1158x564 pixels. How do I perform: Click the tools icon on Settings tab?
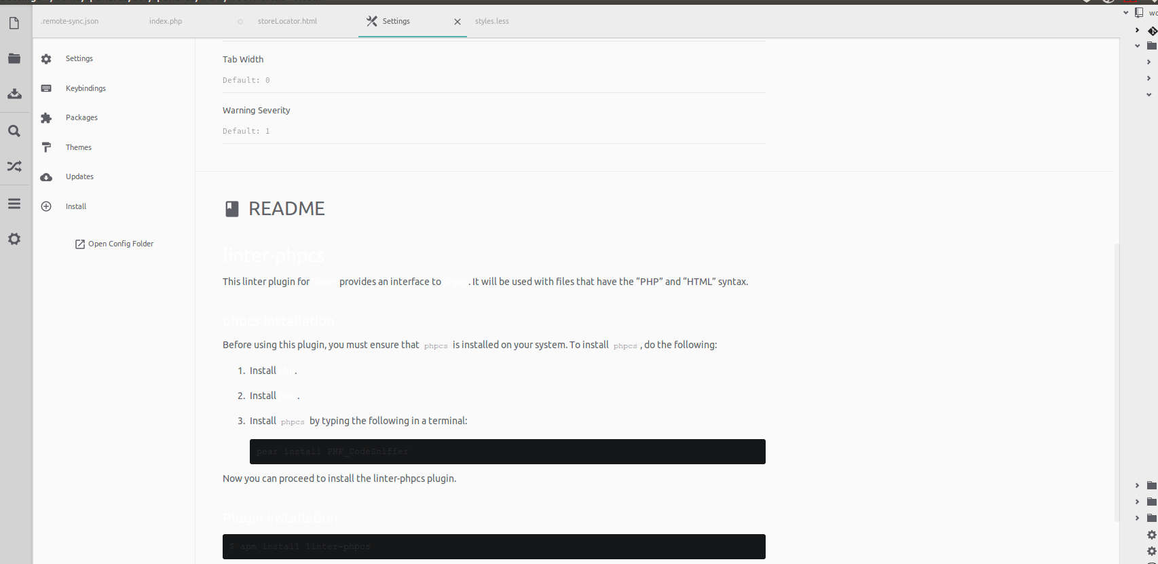pyautogui.click(x=371, y=21)
